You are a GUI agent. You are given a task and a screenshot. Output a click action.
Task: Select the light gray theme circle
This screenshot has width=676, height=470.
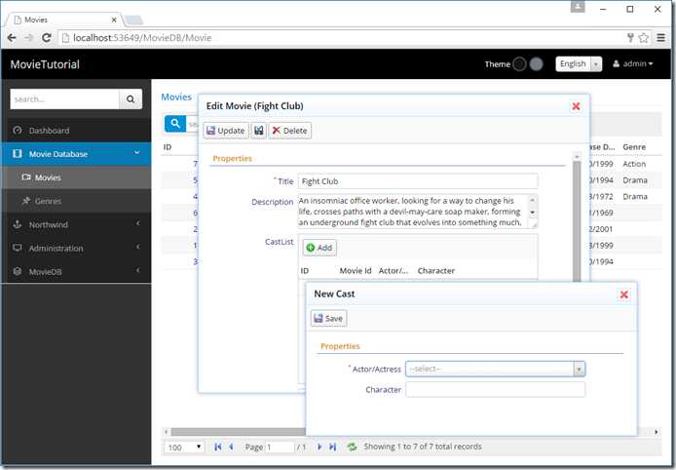click(536, 64)
